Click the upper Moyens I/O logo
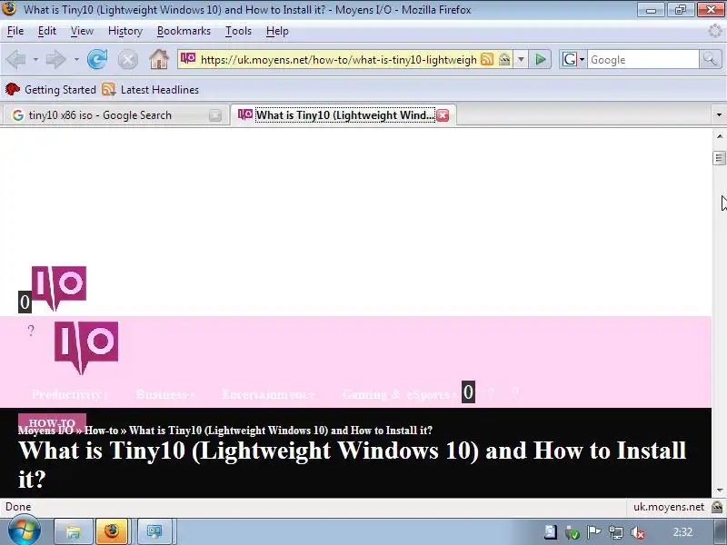This screenshot has width=727, height=545. coord(59,287)
